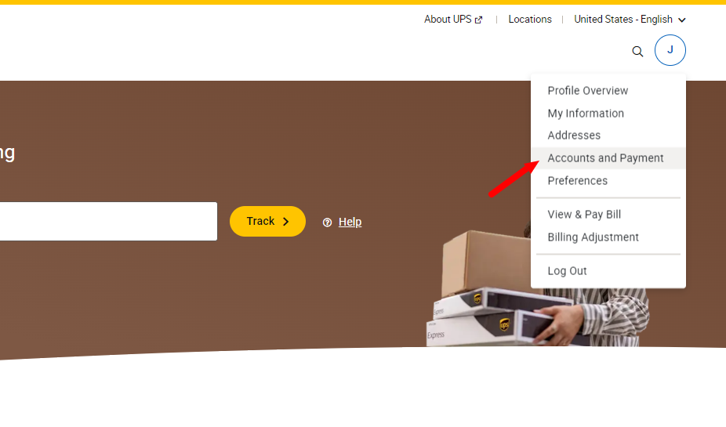
Task: Click View & Pay Bill
Action: 584,215
